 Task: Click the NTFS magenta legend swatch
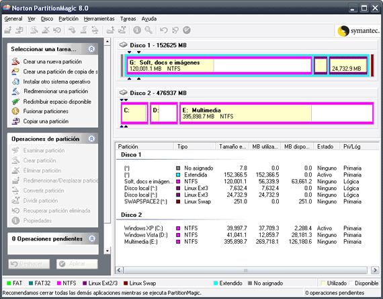pos(59,283)
